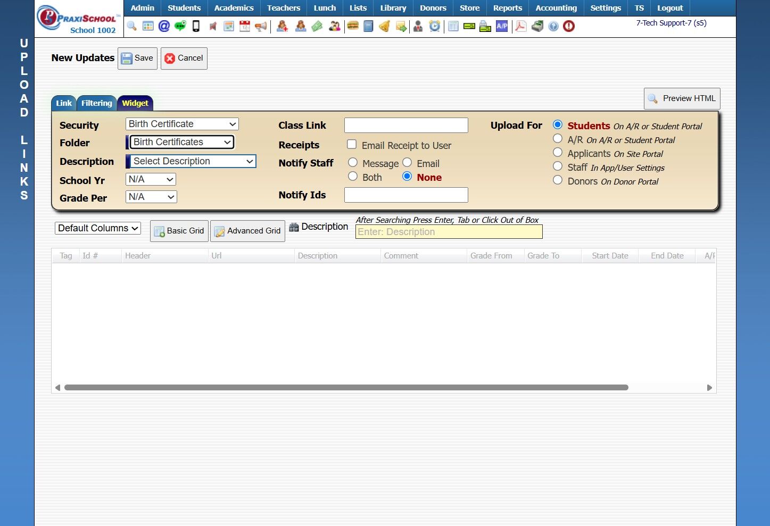Click the blue book library icon

368,26
